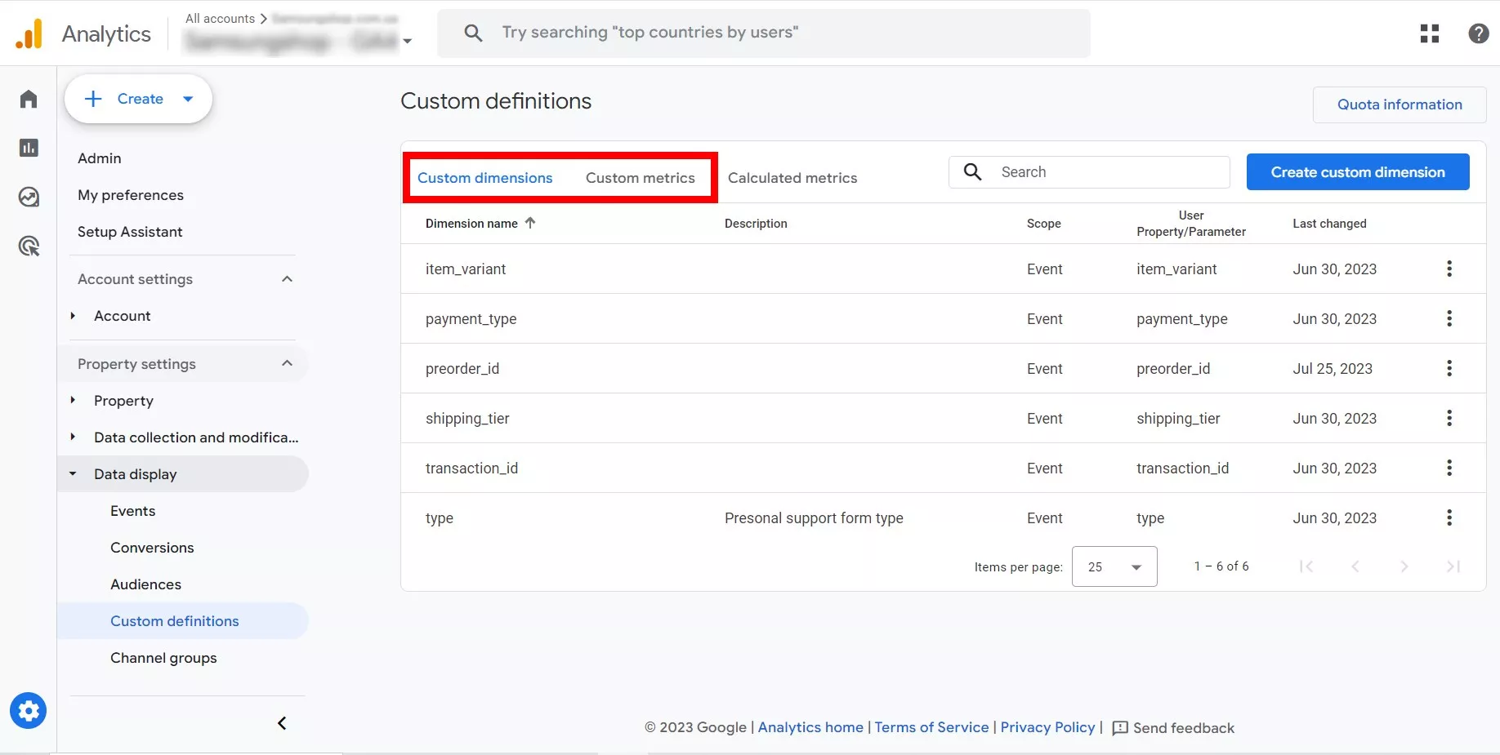Focus the custom dimensions Search field
This screenshot has height=755, width=1500.
[x=1089, y=172]
